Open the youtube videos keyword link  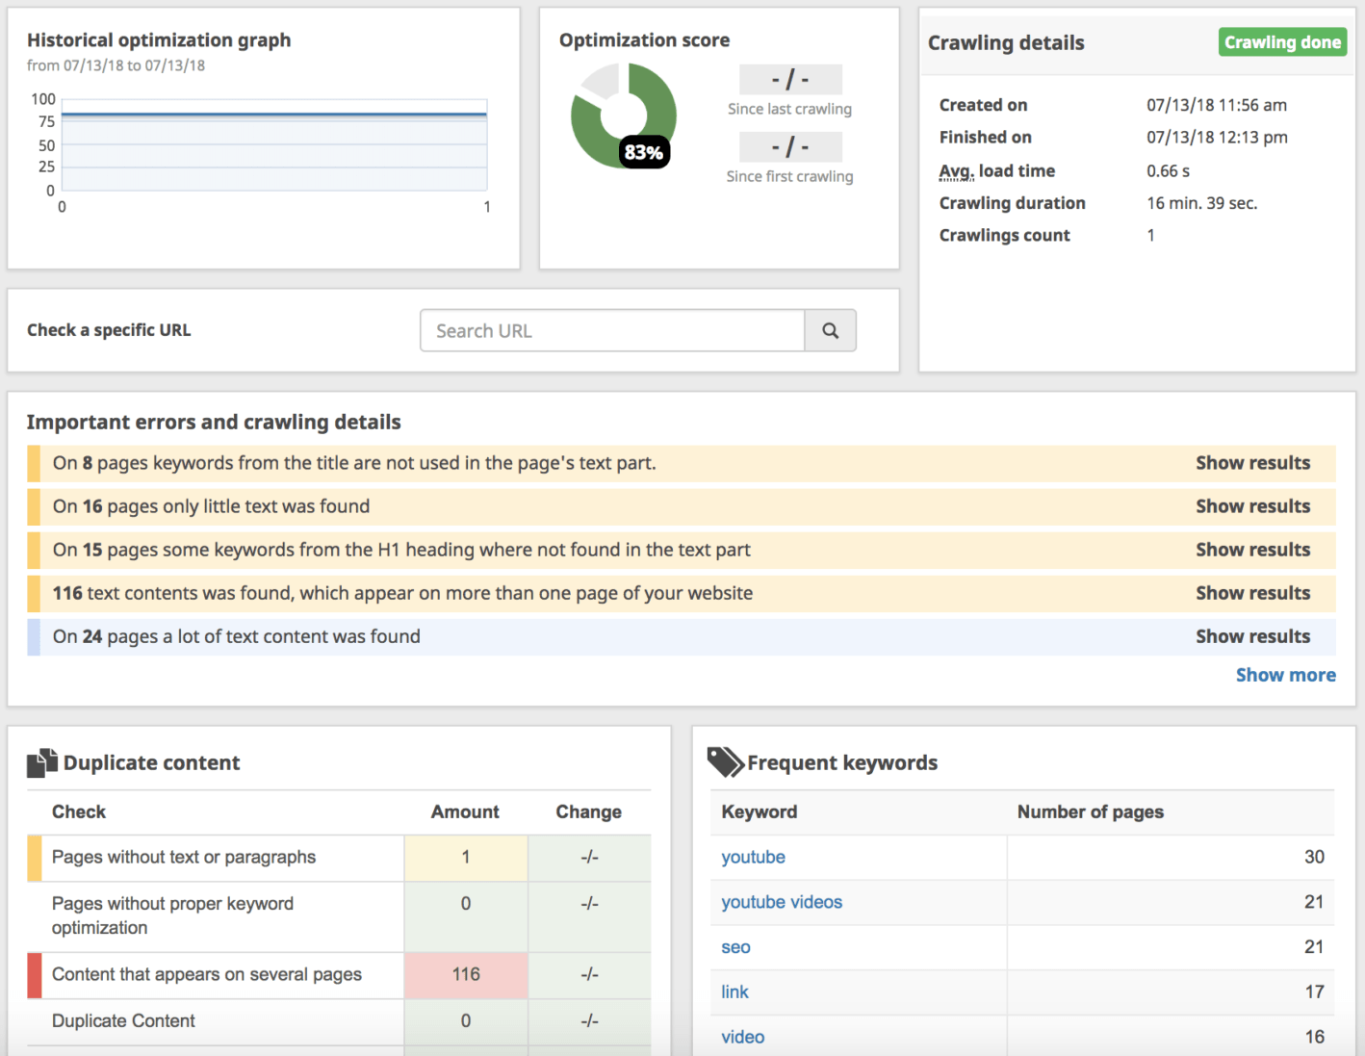point(781,902)
